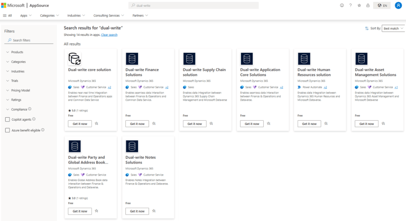Get it now for Dual-write Supply Chain solution

pos(195,124)
